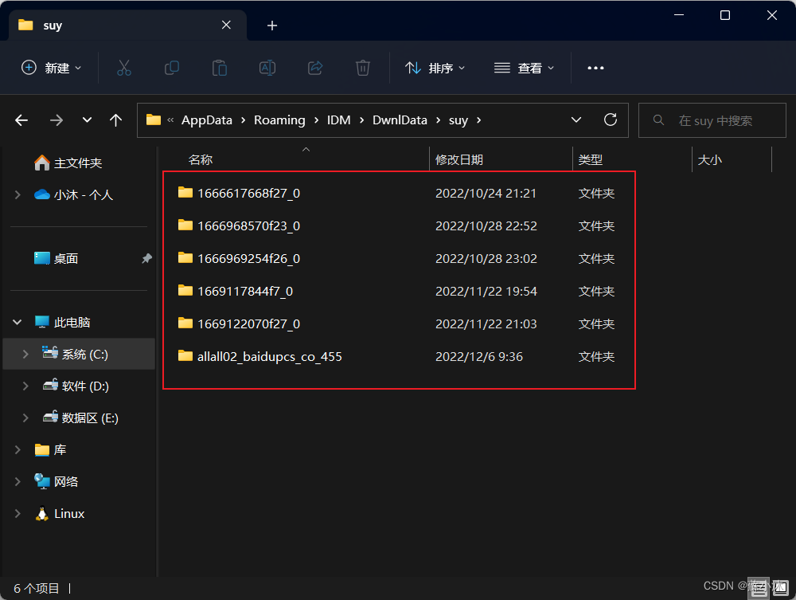Open recent locations dropdown arrow
This screenshot has height=600, width=796.
88,120
